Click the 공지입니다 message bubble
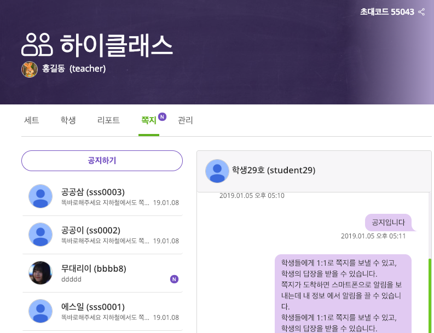The width and height of the screenshot is (434, 333). point(388,223)
